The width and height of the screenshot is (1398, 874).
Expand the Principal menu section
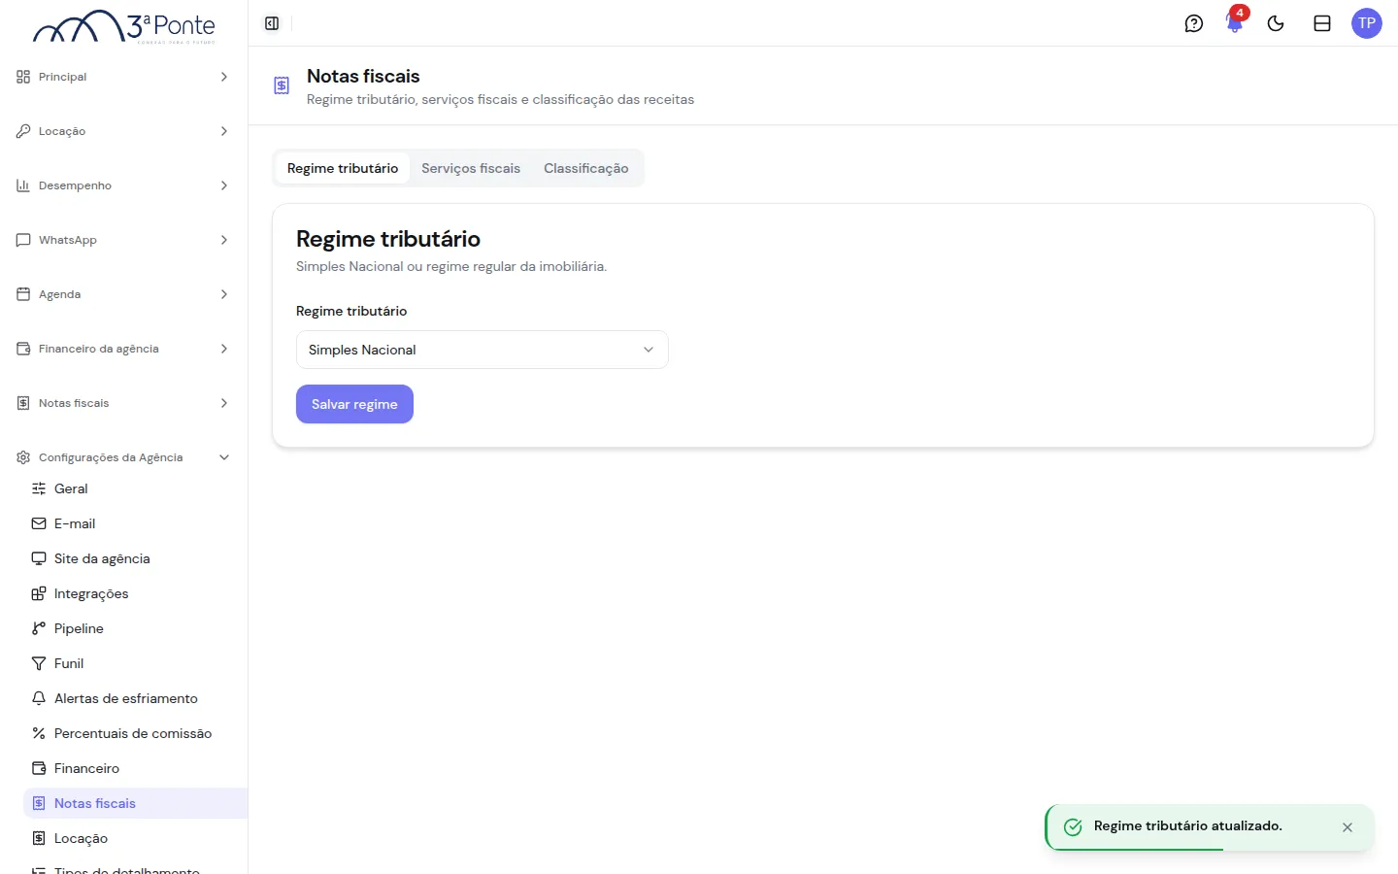click(x=123, y=77)
